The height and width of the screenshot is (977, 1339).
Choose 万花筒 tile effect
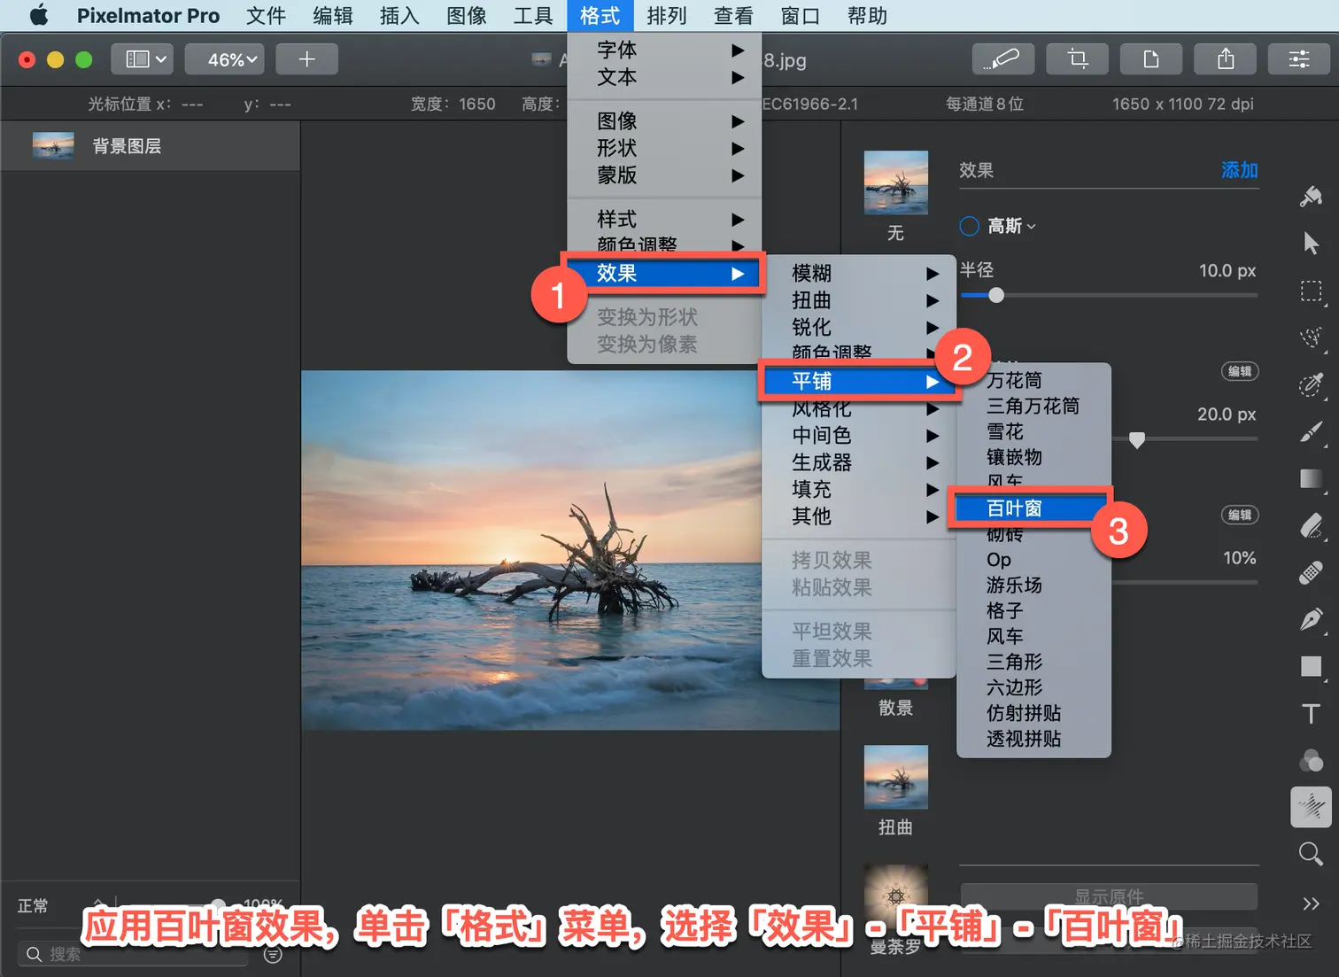[1033, 380]
